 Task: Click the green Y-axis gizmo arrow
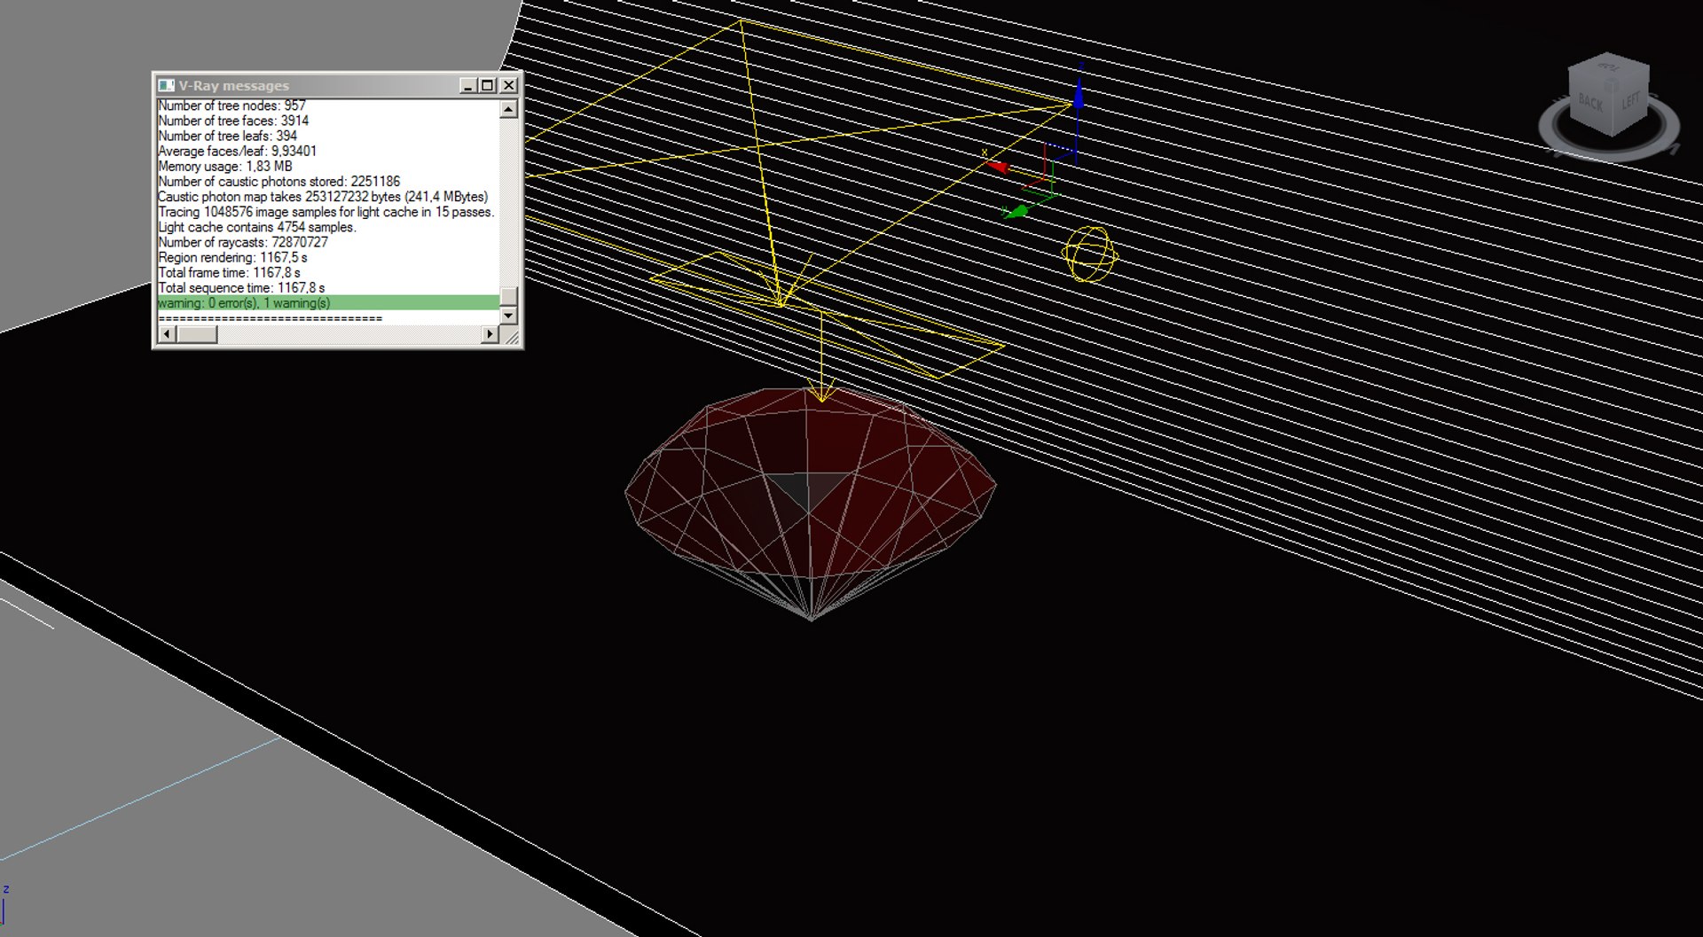pos(1016,212)
